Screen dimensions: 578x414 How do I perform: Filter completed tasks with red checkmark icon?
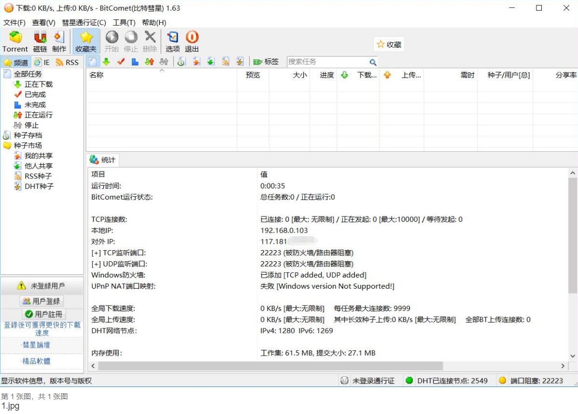tap(121, 62)
